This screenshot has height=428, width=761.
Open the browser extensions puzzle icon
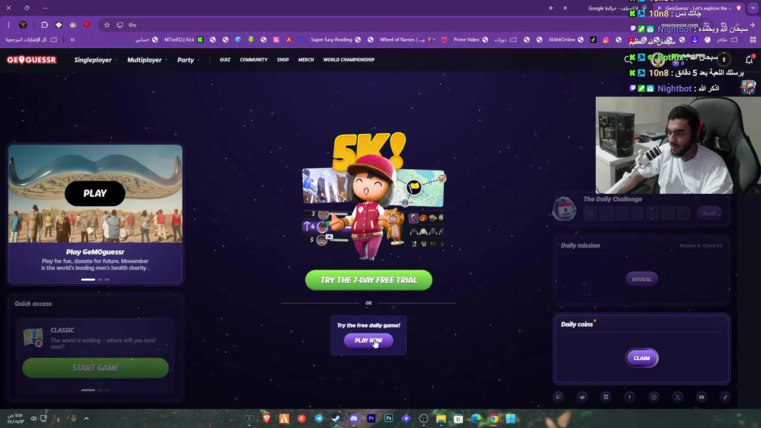pos(45,25)
